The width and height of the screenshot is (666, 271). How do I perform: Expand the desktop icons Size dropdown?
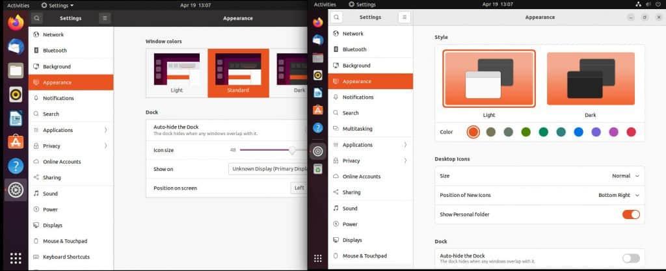[625, 175]
